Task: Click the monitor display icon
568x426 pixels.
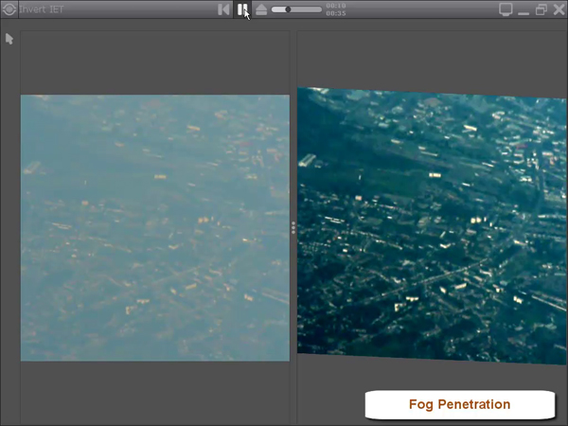Action: [x=506, y=9]
